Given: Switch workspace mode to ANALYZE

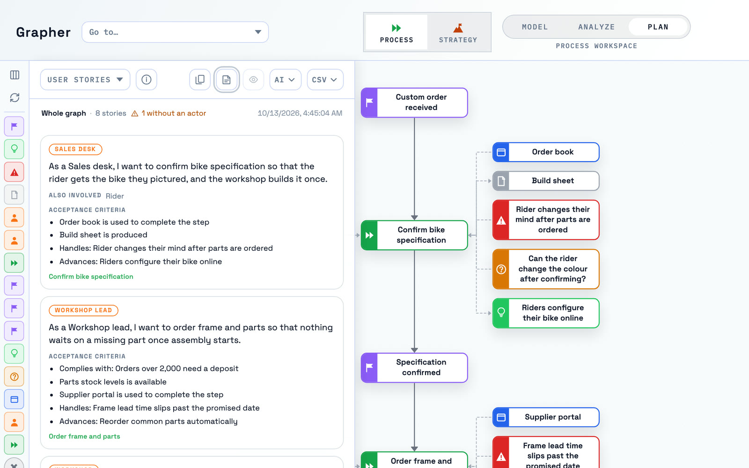Looking at the screenshot, I should (x=596, y=27).
